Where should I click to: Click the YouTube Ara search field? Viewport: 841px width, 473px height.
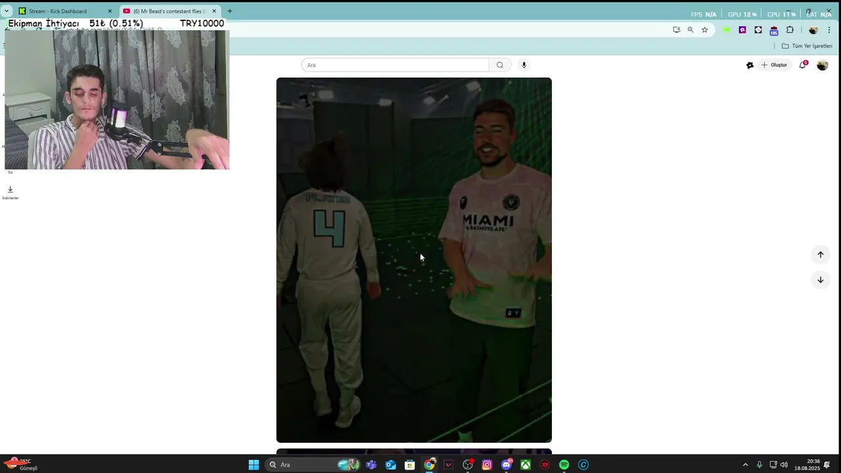coord(395,65)
